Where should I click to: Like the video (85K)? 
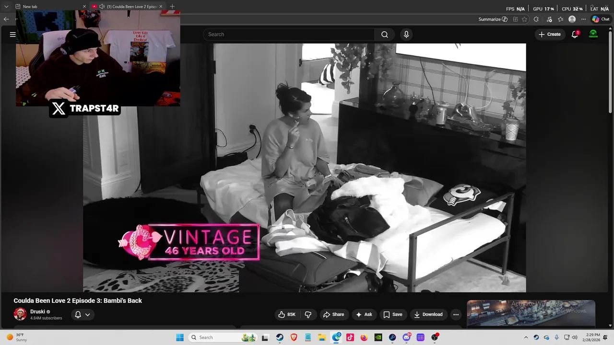286,314
